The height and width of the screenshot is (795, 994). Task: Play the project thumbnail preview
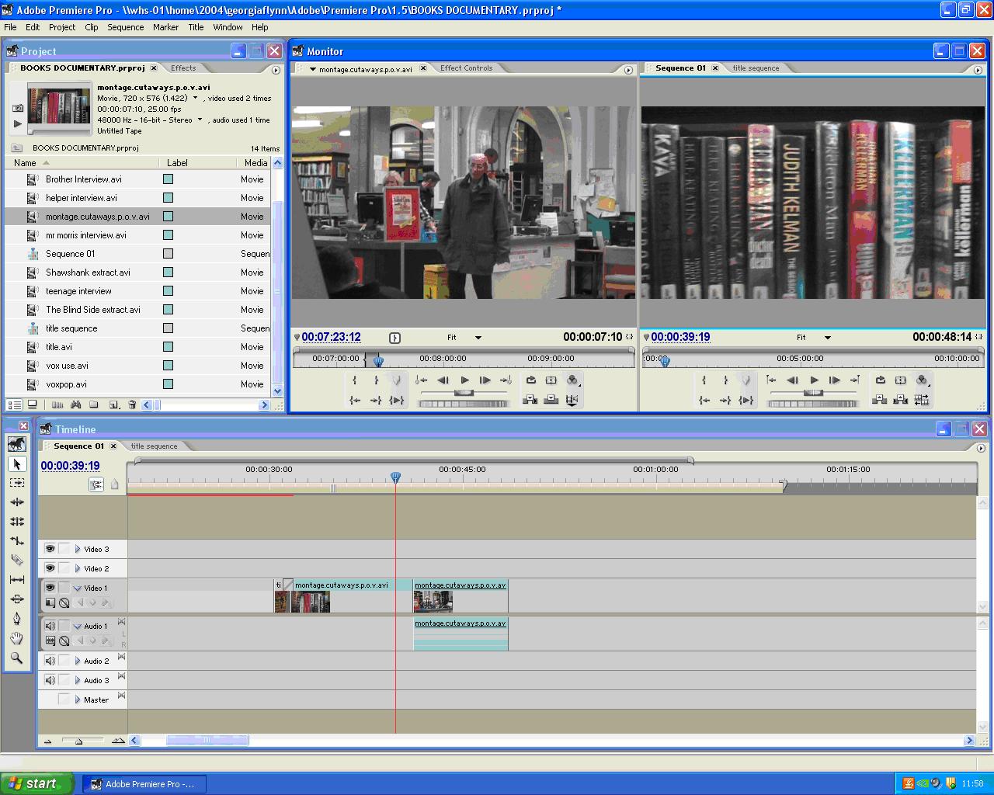(18, 123)
